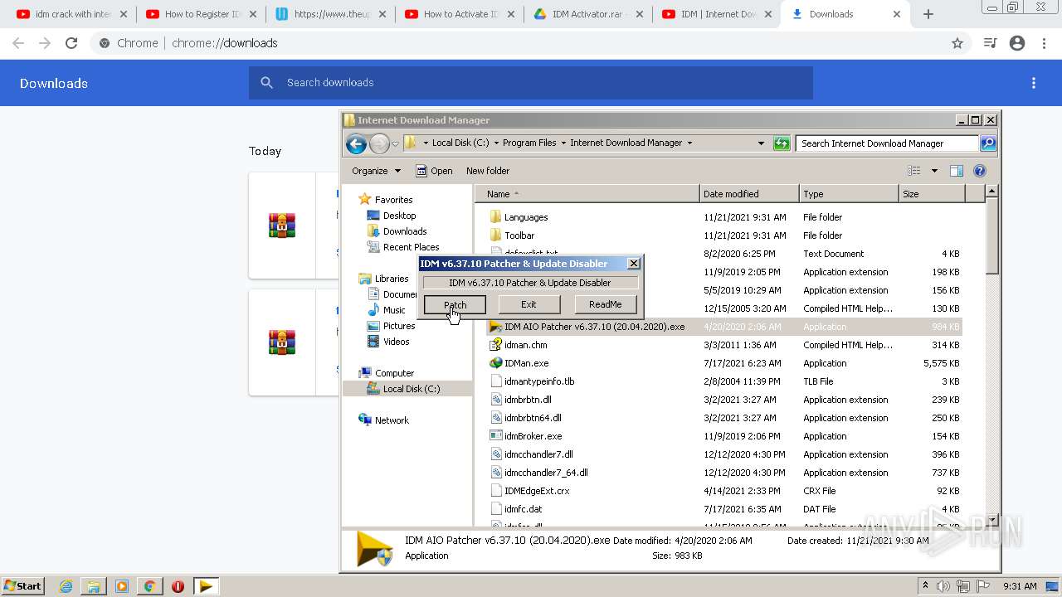1062x597 pixels.
Task: Reload the Chrome page
Action: coord(71,43)
